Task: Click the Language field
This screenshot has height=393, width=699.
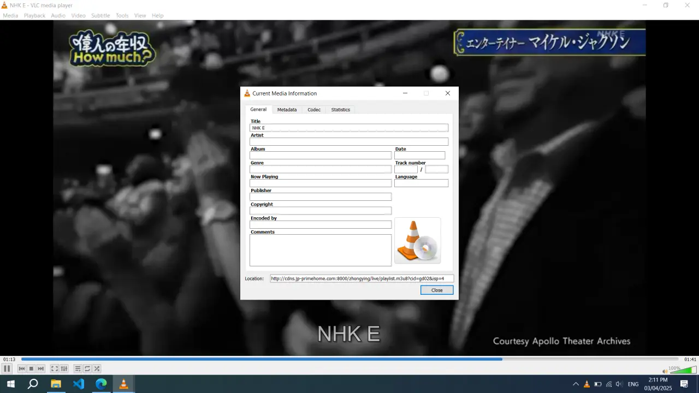Action: [x=421, y=183]
